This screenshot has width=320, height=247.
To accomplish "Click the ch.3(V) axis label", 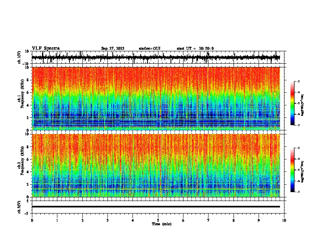I will point(19,207).
